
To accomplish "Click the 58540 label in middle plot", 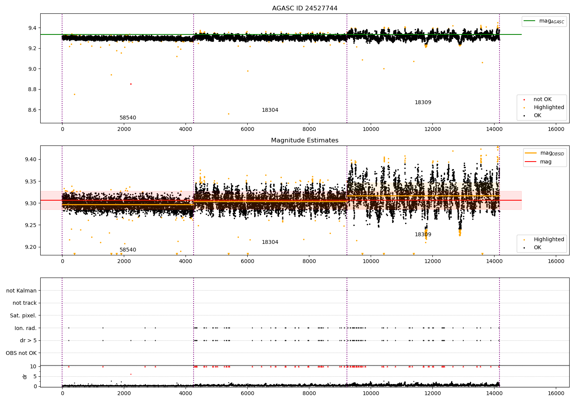I will (x=128, y=250).
